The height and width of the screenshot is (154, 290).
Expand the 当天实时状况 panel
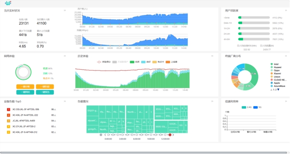[65, 10]
